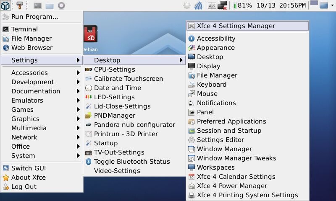Image resolution: width=336 pixels, height=201 pixels.
Task: Click the Xfce applications menu cube icon
Action: point(5,5)
